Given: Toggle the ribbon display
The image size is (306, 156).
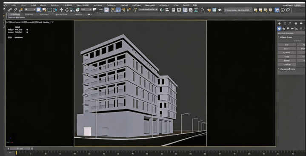Looking at the screenshot, I should (185, 10).
